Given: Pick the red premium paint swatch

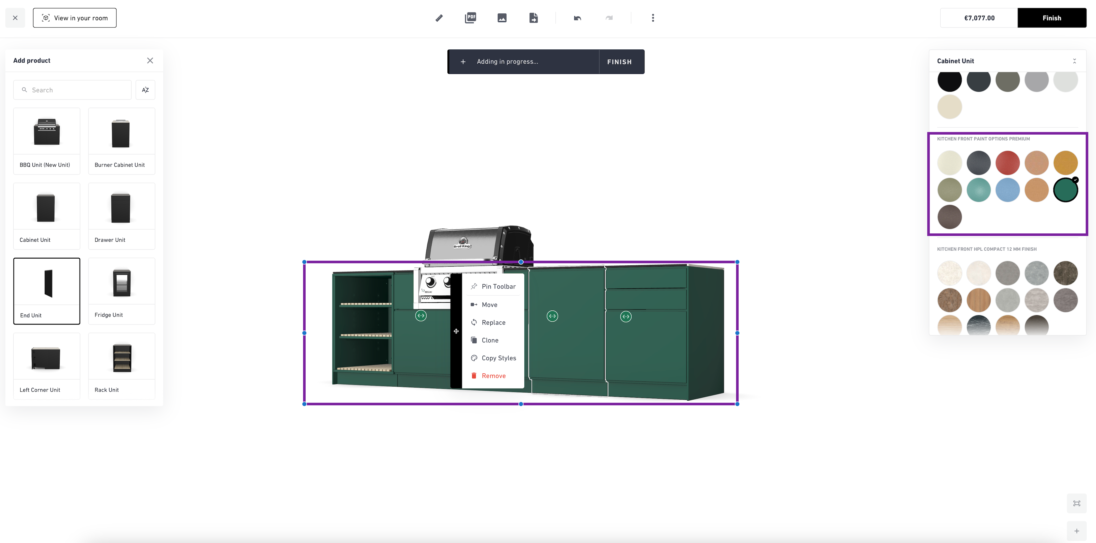Looking at the screenshot, I should click(1007, 163).
